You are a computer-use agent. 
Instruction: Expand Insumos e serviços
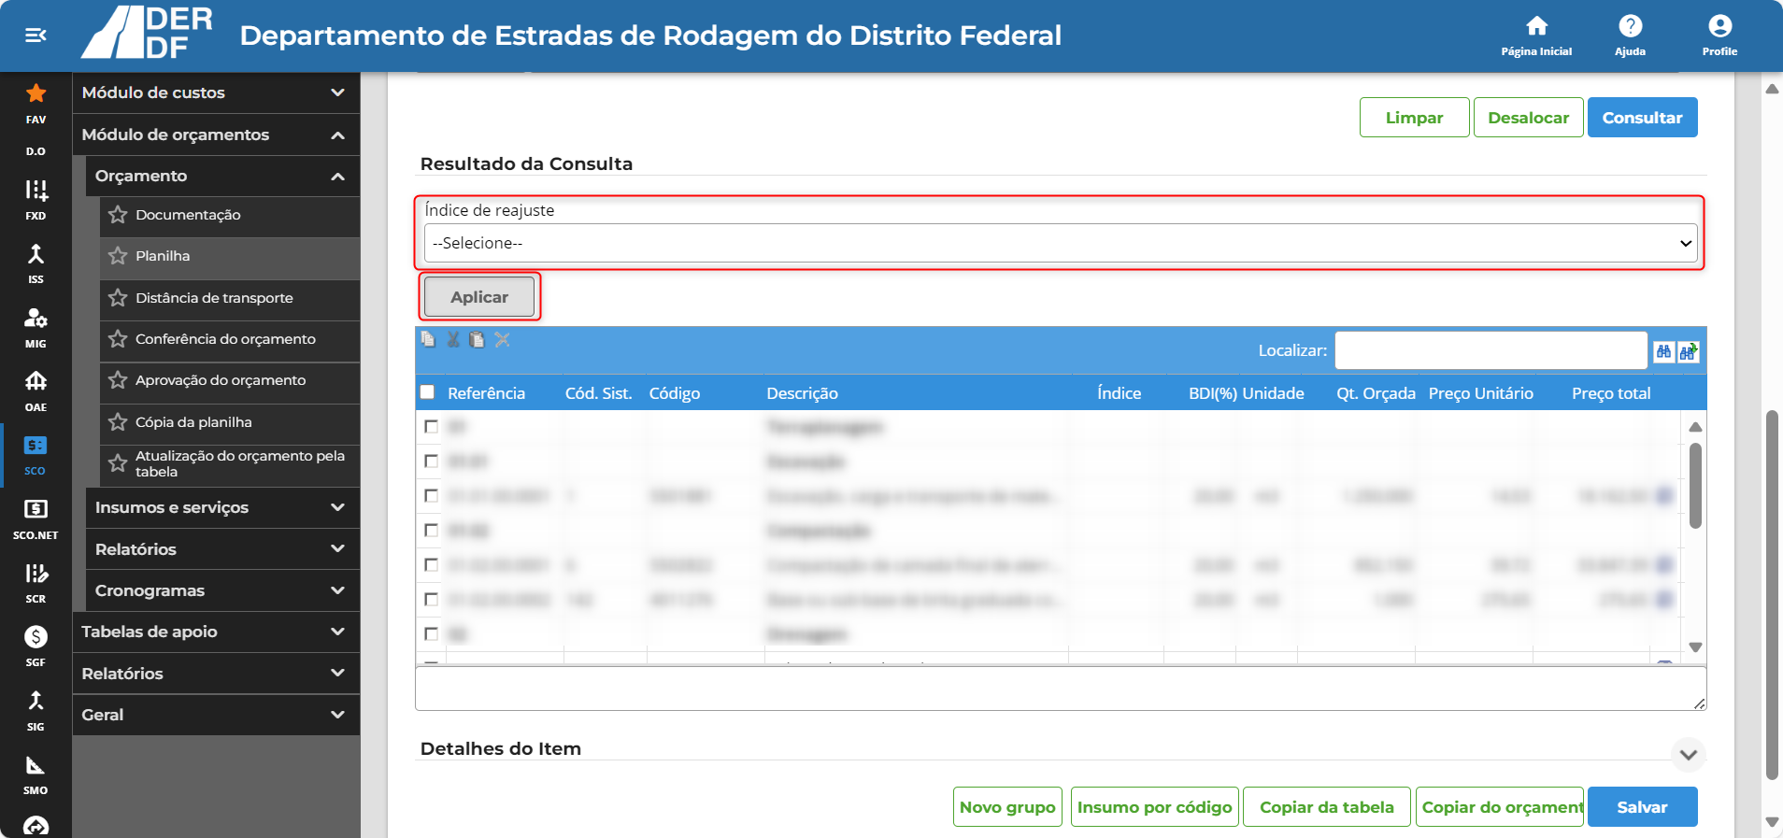click(x=222, y=507)
